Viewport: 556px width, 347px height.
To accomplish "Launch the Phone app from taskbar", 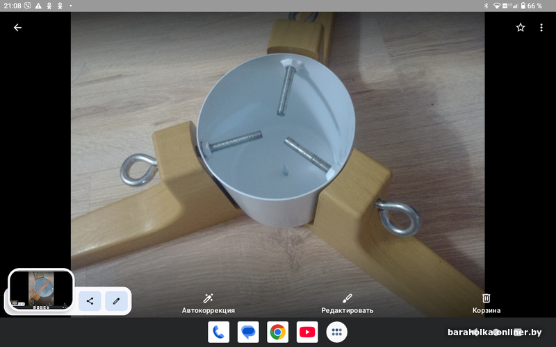I will click(x=218, y=332).
